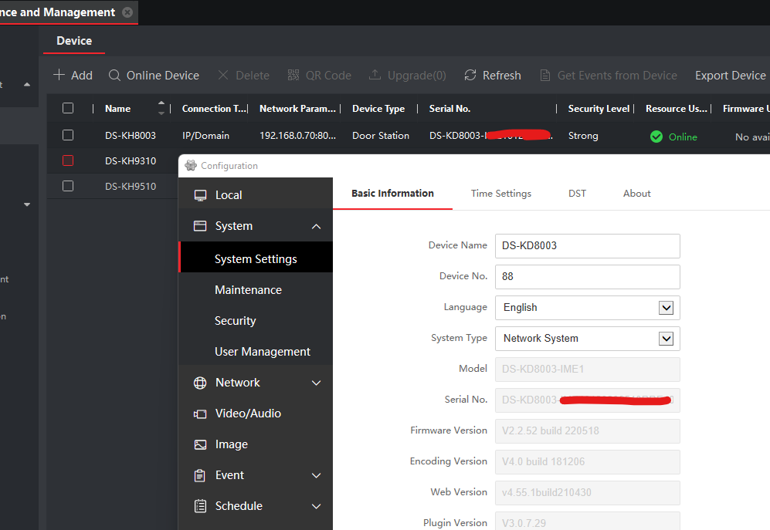Select User Management in sidebar

[262, 352]
